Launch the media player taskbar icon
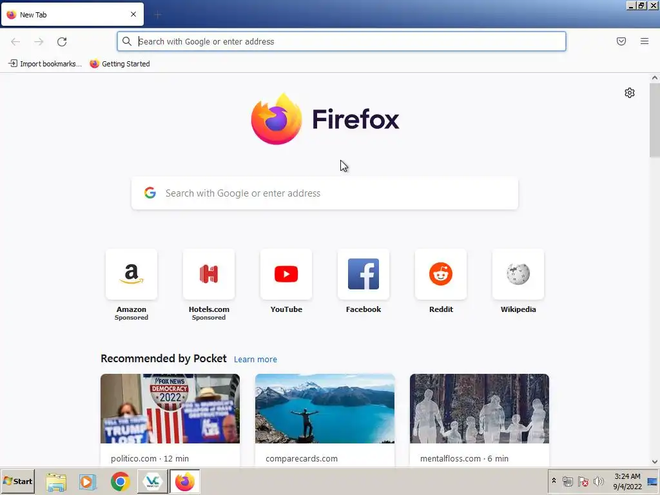The width and height of the screenshot is (660, 495). coord(88,482)
